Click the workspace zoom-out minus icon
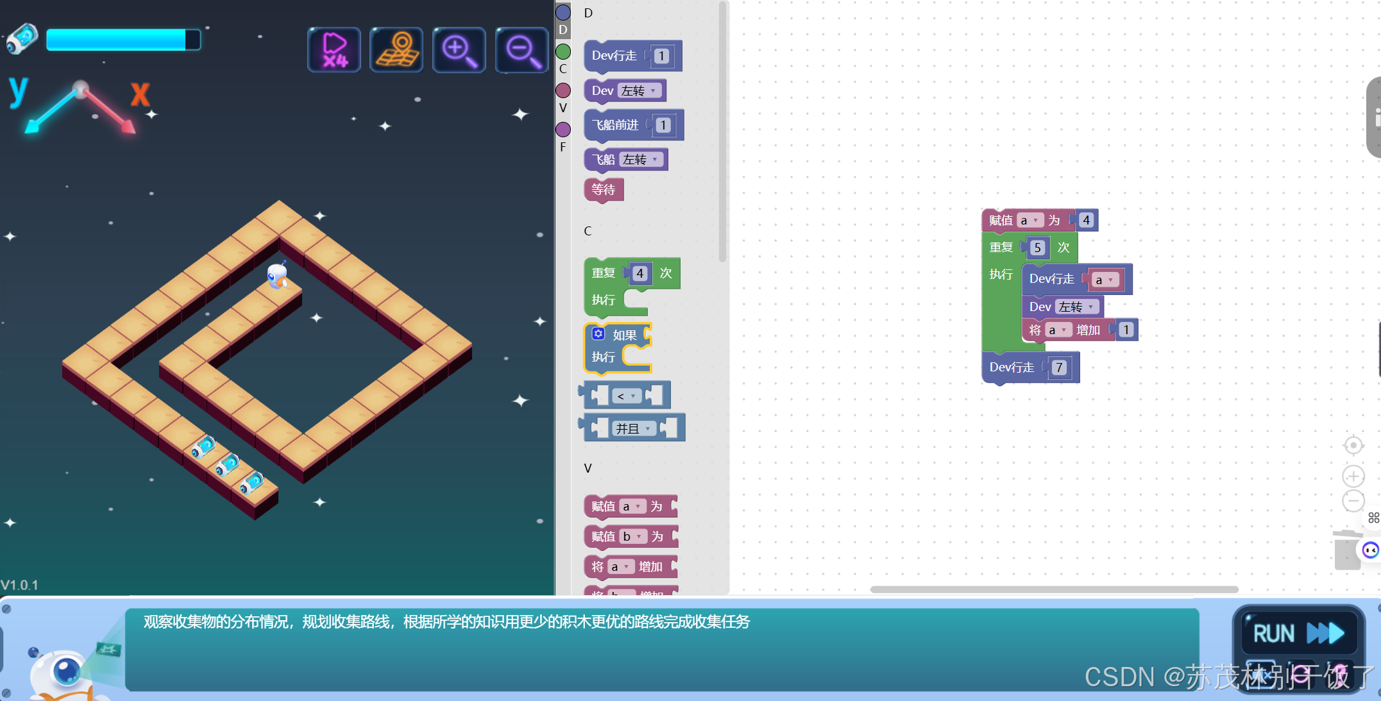 (1353, 501)
